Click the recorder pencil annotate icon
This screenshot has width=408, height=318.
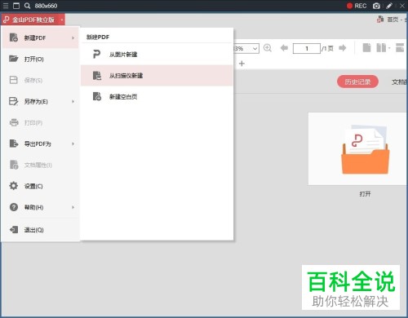(x=389, y=6)
